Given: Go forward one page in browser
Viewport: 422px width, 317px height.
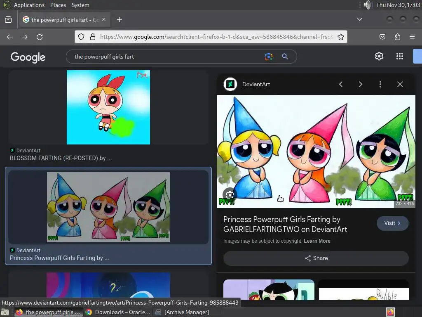Looking at the screenshot, I should pos(25,37).
